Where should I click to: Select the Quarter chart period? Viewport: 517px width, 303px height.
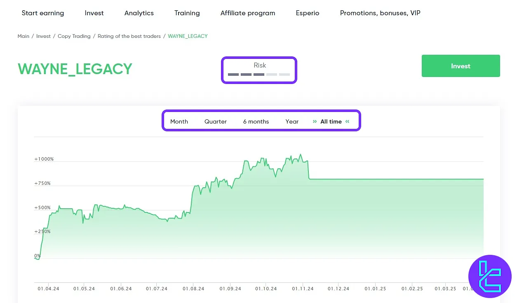(x=216, y=121)
